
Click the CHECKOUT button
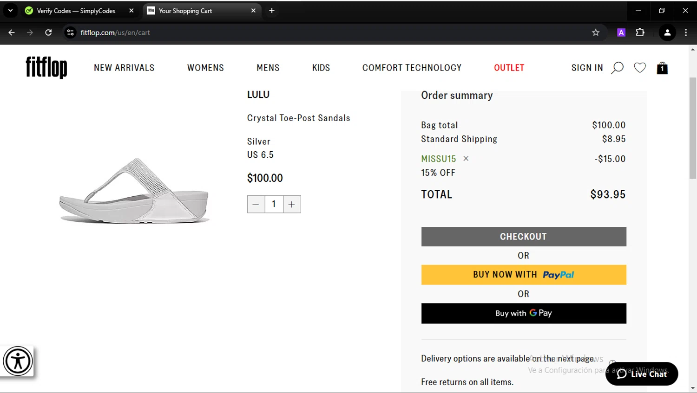524,237
